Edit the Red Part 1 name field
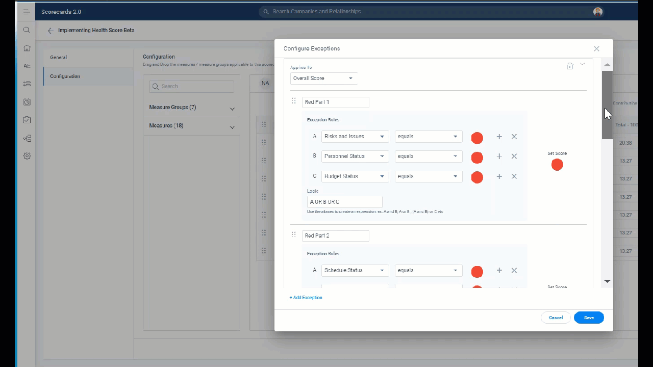This screenshot has height=367, width=653. tap(336, 102)
